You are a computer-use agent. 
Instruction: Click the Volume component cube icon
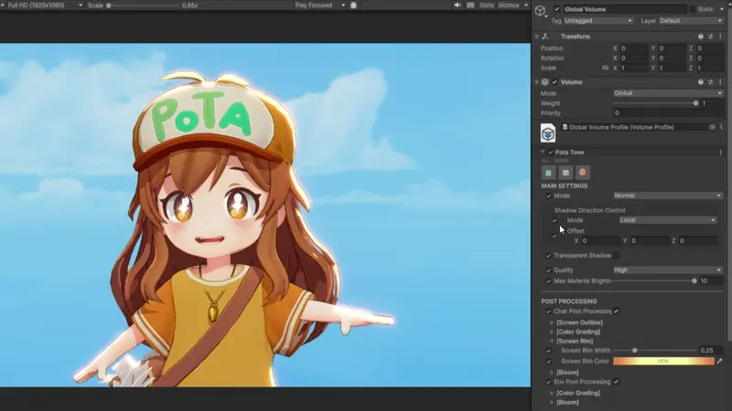(x=544, y=82)
